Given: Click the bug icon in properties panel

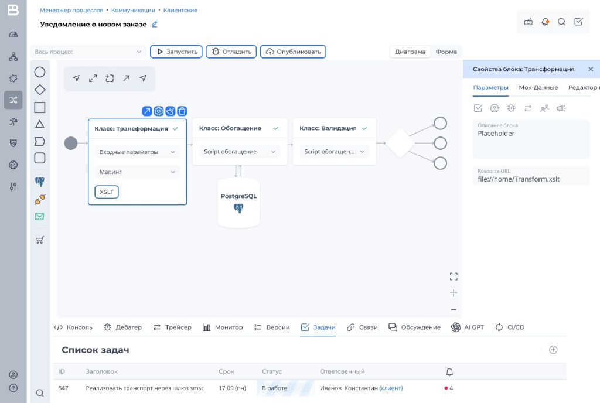Looking at the screenshot, I should click(x=511, y=108).
